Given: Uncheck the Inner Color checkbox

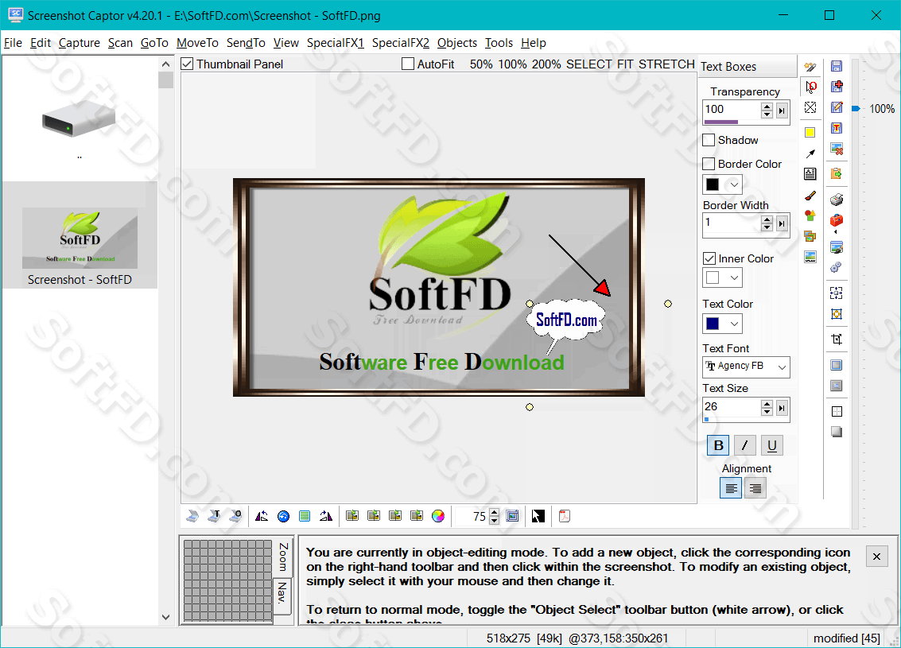Looking at the screenshot, I should click(x=709, y=258).
